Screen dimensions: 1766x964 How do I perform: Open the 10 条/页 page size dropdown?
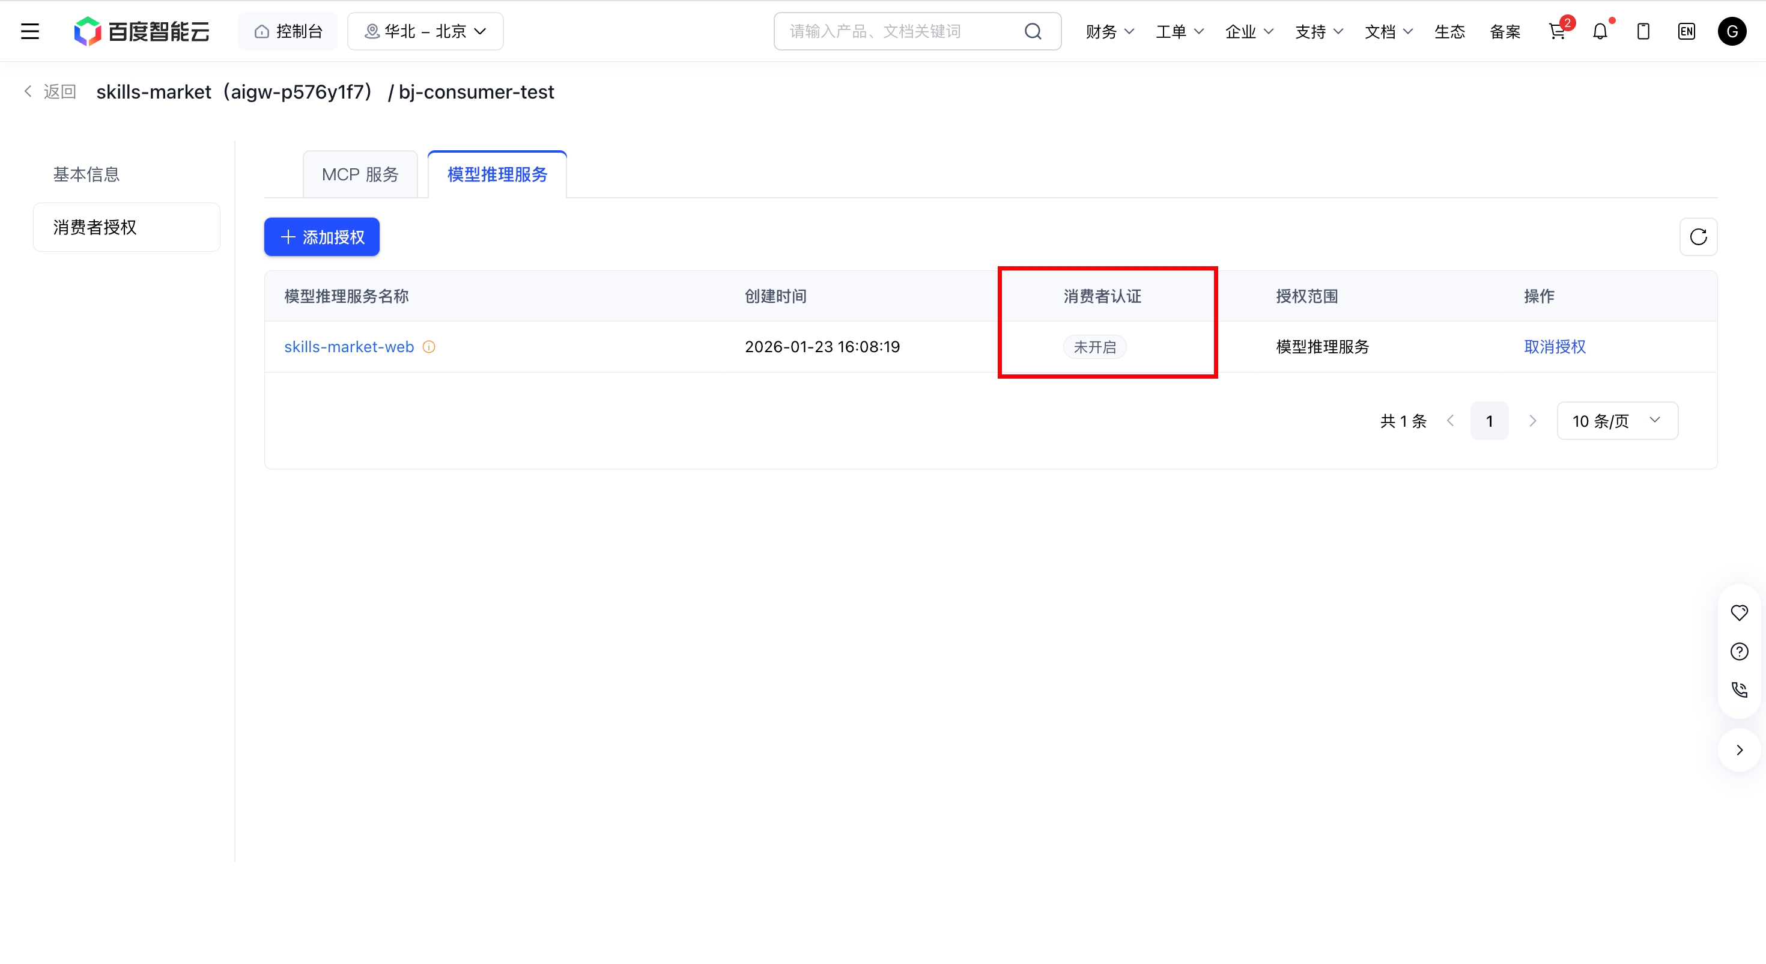[1617, 421]
